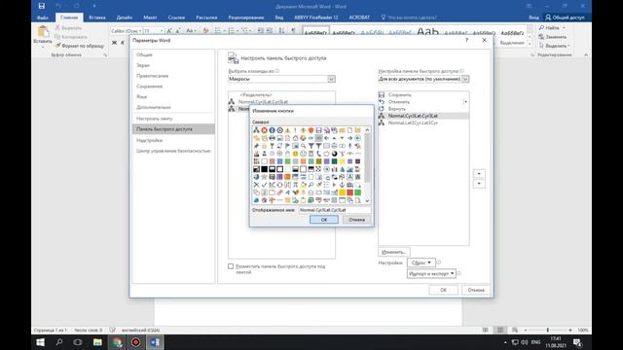Expand the arrow beside 'Найти' in ribbon

[x=564, y=28]
